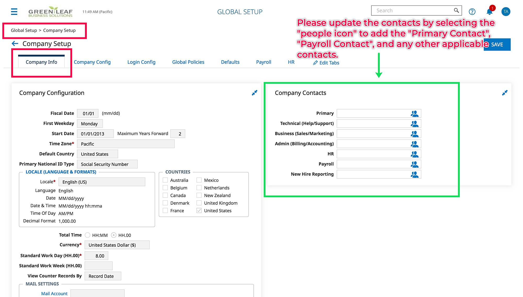
Task: Open the notifications bell
Action: pyautogui.click(x=489, y=11)
